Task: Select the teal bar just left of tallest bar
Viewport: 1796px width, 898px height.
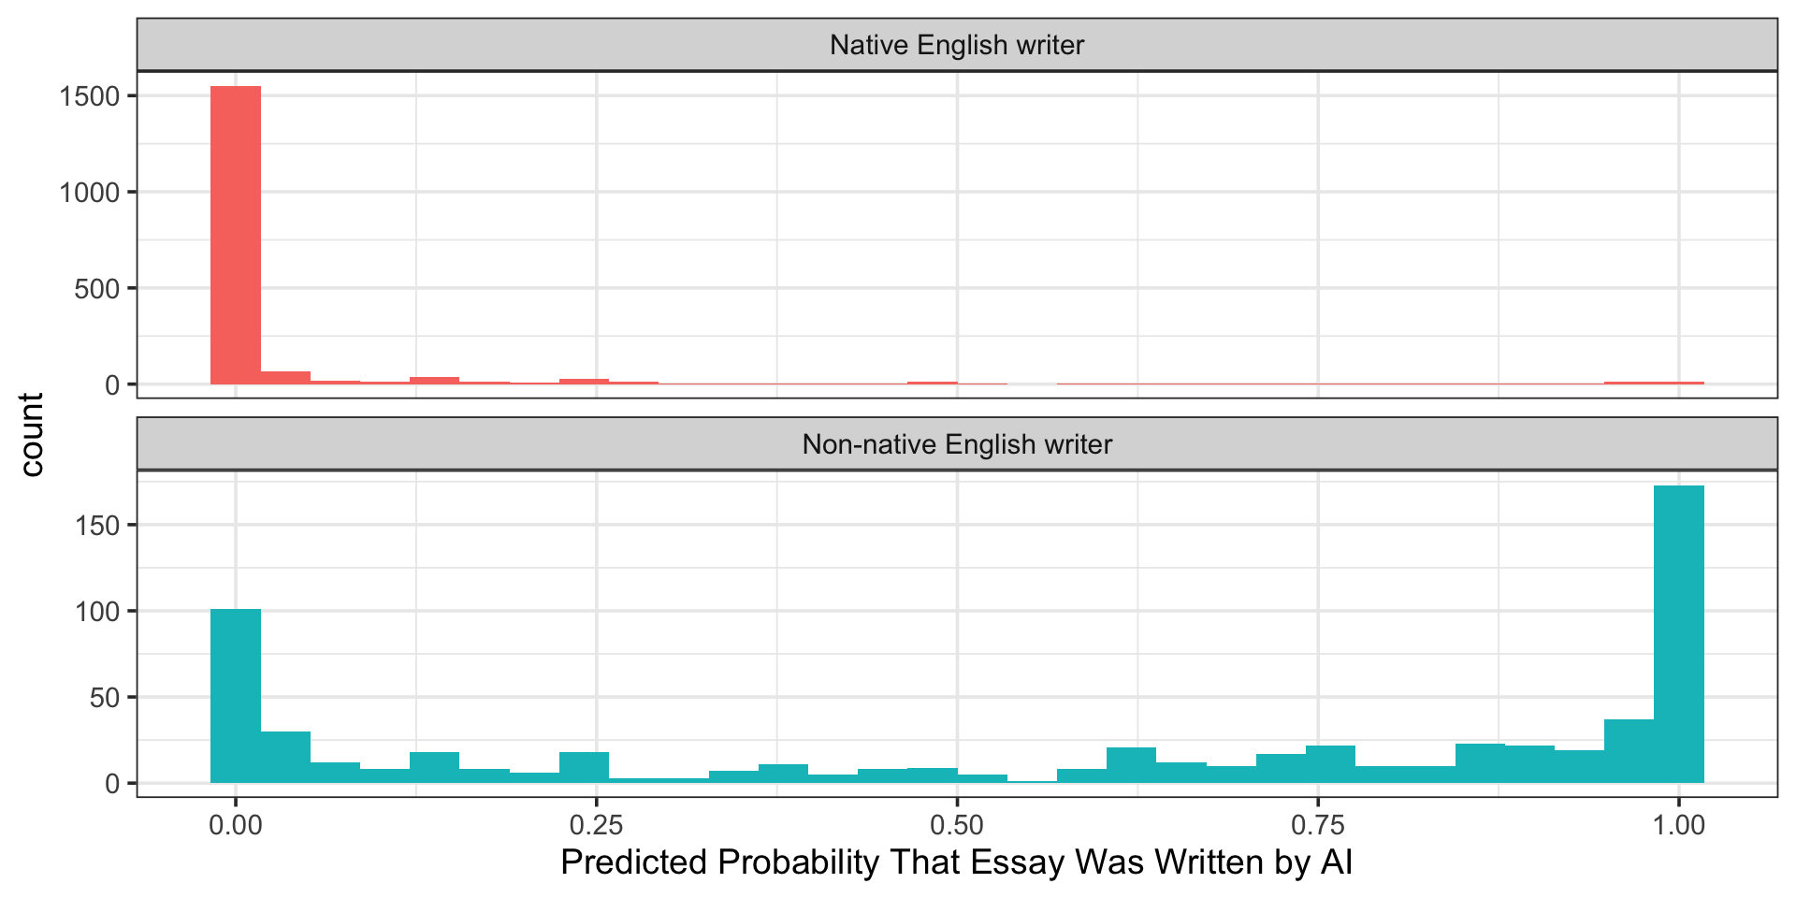Action: pos(1629,751)
